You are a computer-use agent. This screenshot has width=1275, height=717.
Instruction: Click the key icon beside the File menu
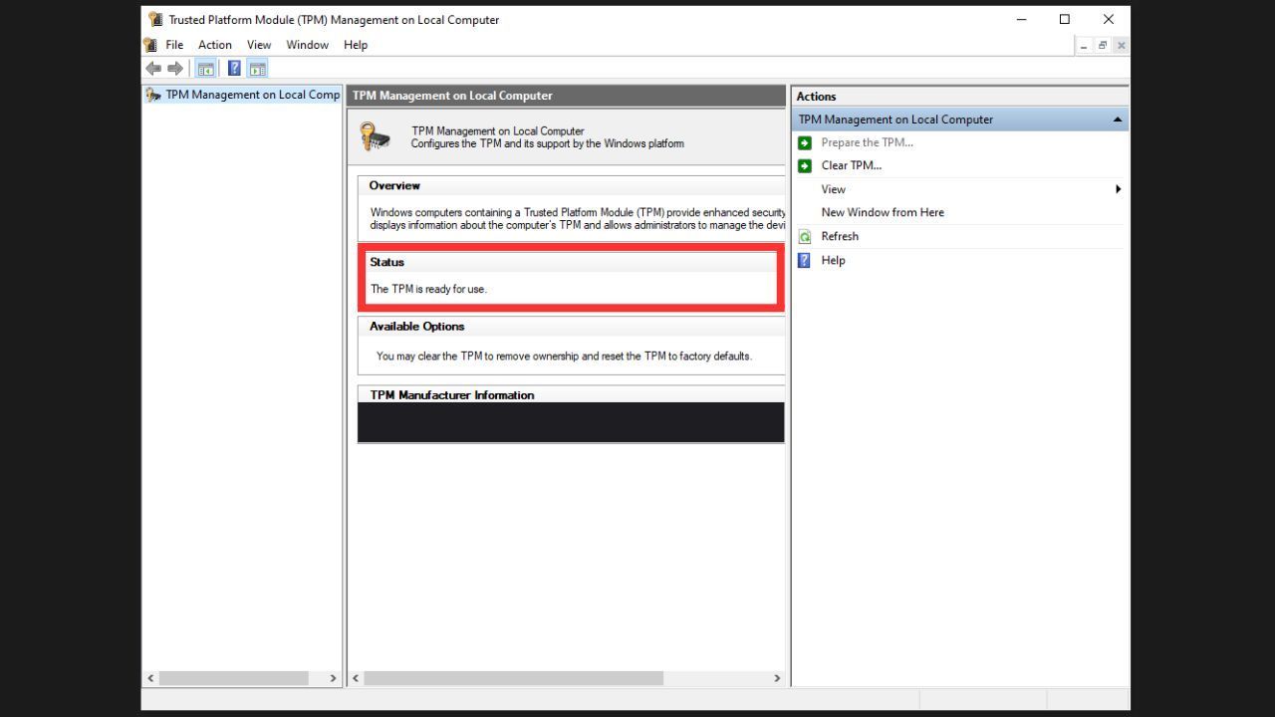(150, 45)
